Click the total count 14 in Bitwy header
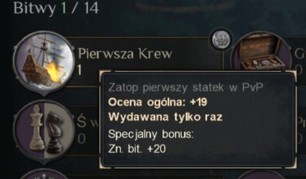The height and width of the screenshot is (179, 306). [x=92, y=8]
